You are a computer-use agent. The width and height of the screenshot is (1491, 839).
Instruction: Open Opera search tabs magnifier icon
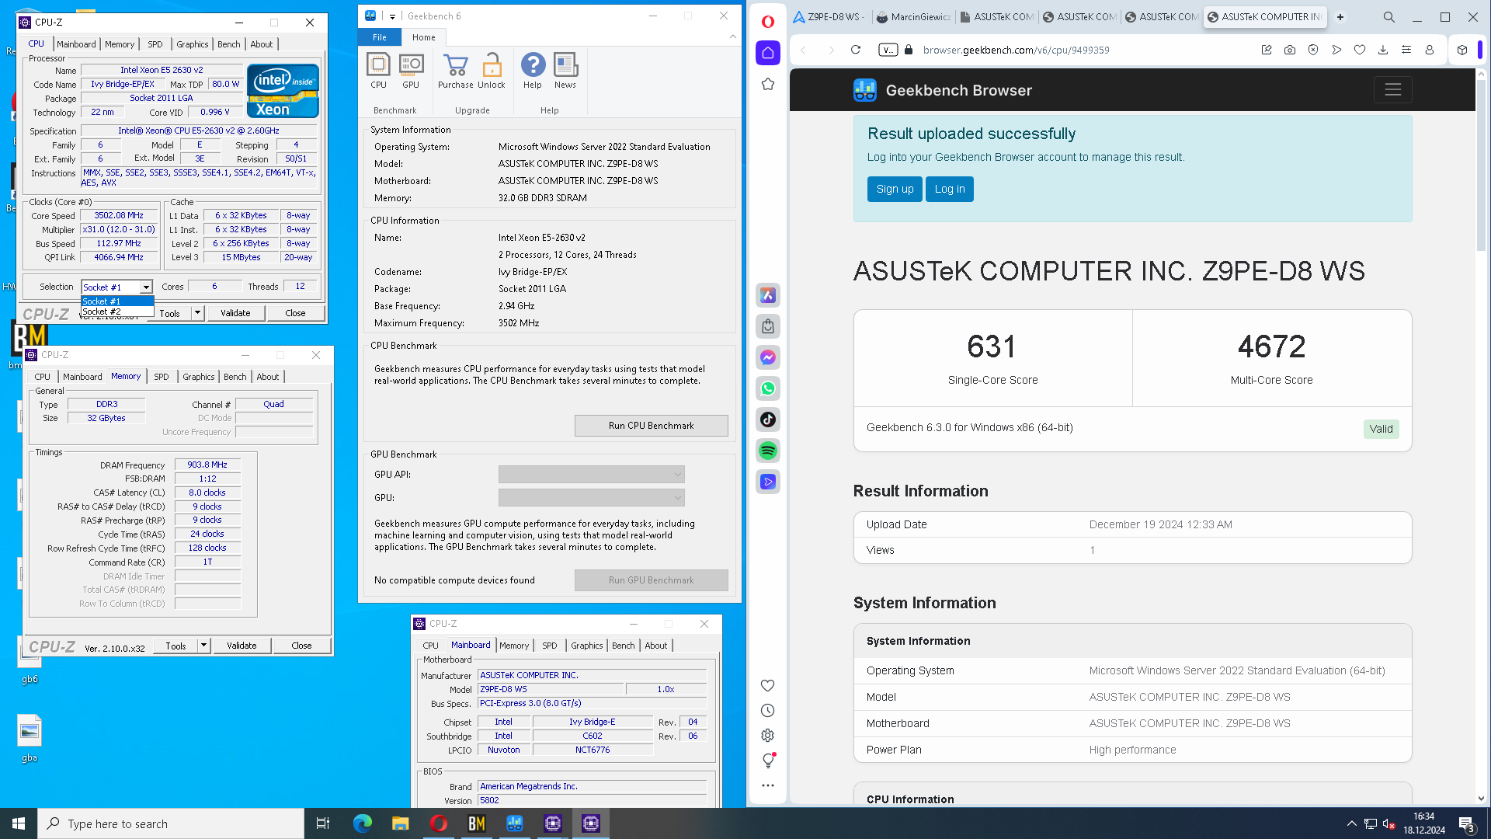1389,17
